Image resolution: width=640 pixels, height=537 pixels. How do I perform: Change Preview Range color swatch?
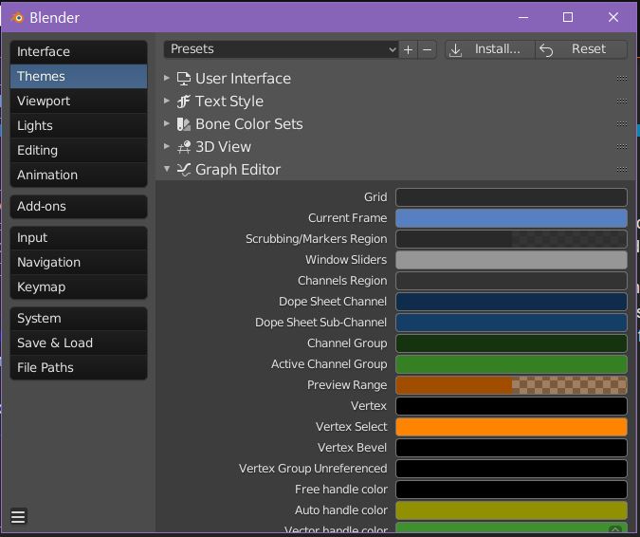point(511,385)
